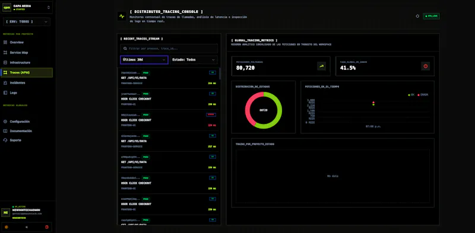The image size is (475, 233).
Task: Click the pulse icon beside DISTRIBUTED_TRACING_CONSOLE
Action: pyautogui.click(x=122, y=17)
